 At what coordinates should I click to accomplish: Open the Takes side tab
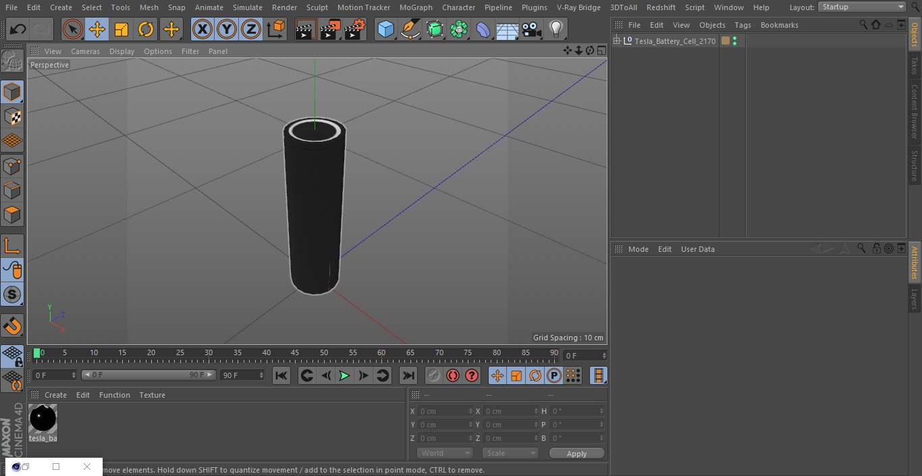[915, 65]
